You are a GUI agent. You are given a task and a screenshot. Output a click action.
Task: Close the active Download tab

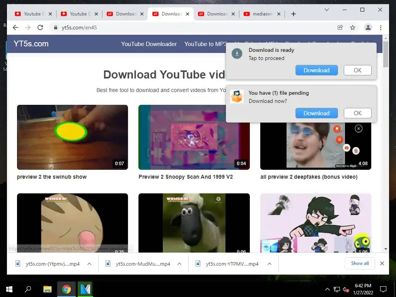188,14
